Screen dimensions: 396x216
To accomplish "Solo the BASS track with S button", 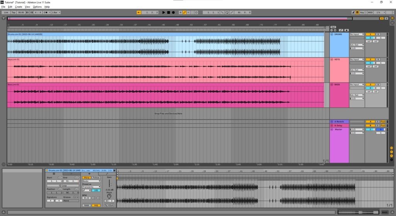I will point(378,85).
